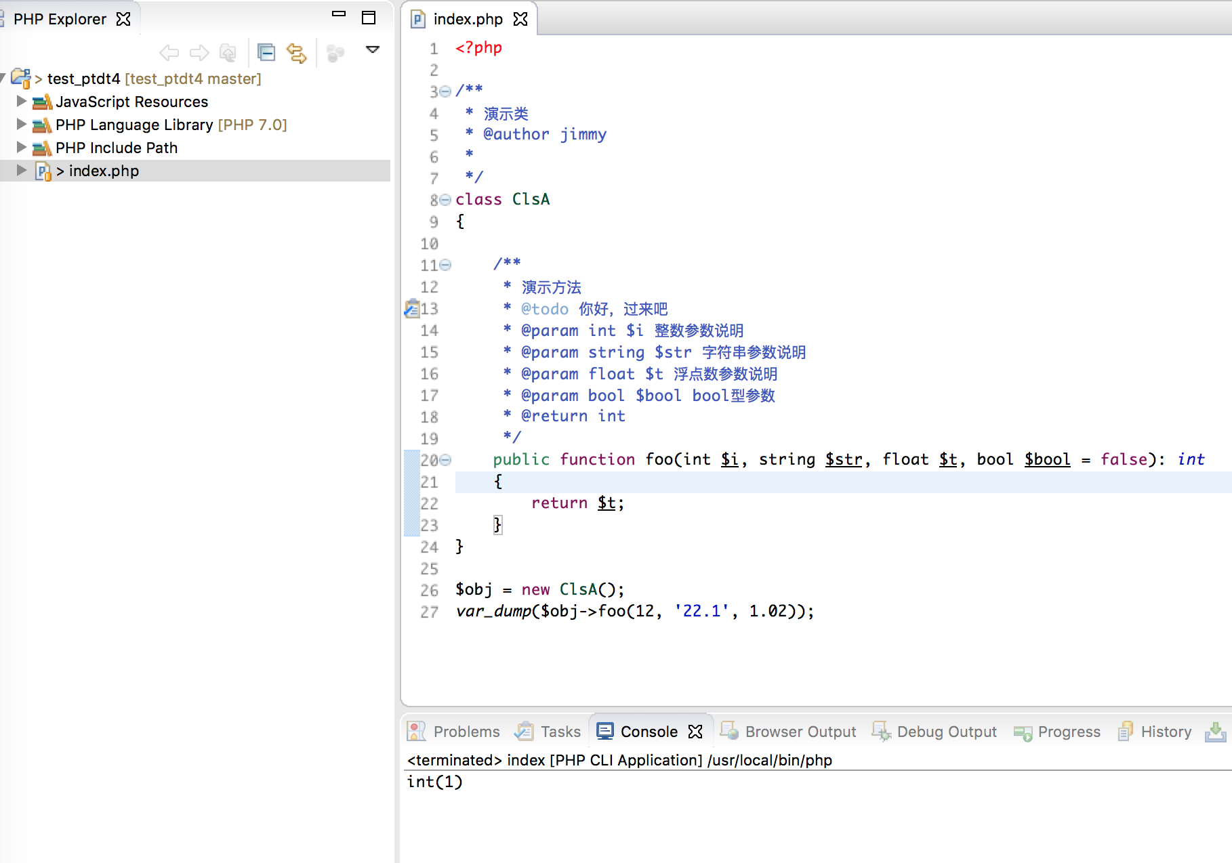Close the Console view tab

tap(695, 732)
